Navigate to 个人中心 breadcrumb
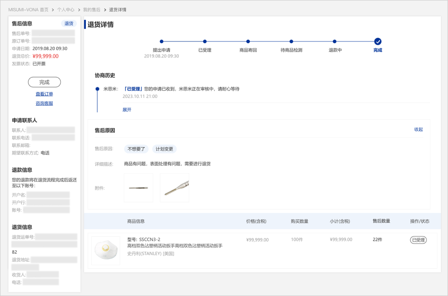The height and width of the screenshot is (296, 448). (66, 9)
